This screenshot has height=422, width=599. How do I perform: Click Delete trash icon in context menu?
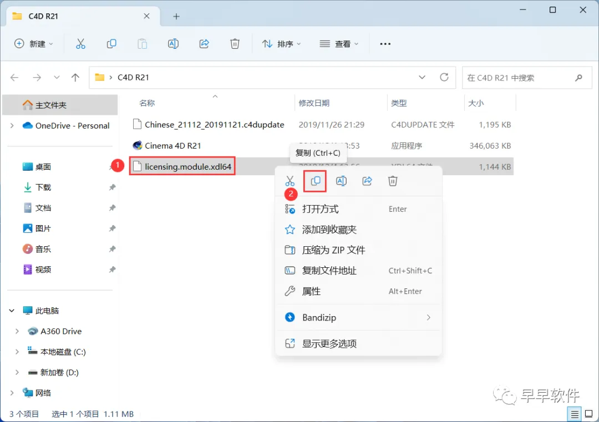coord(393,181)
